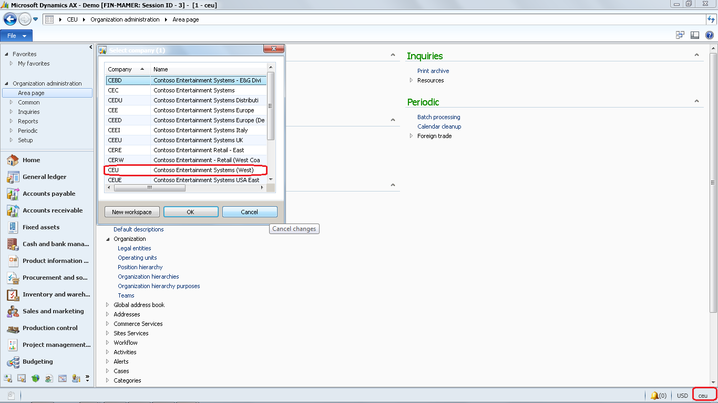Click the green globe module icon
Image resolution: width=718 pixels, height=403 pixels.
pos(35,378)
